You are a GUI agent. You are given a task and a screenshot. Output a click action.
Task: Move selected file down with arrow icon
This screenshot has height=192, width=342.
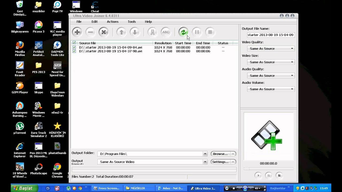point(135,32)
